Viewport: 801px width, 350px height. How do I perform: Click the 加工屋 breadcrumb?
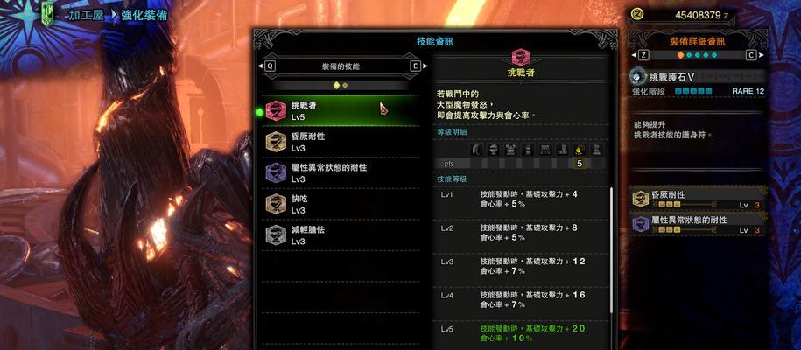[87, 15]
